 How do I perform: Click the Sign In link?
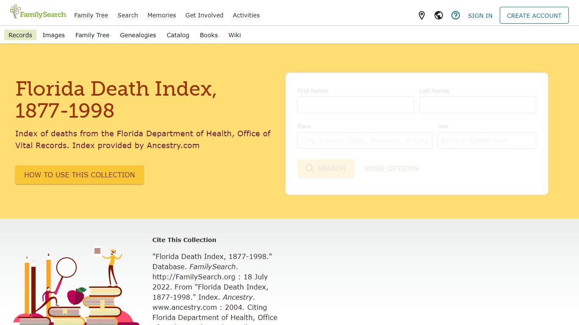[480, 16]
